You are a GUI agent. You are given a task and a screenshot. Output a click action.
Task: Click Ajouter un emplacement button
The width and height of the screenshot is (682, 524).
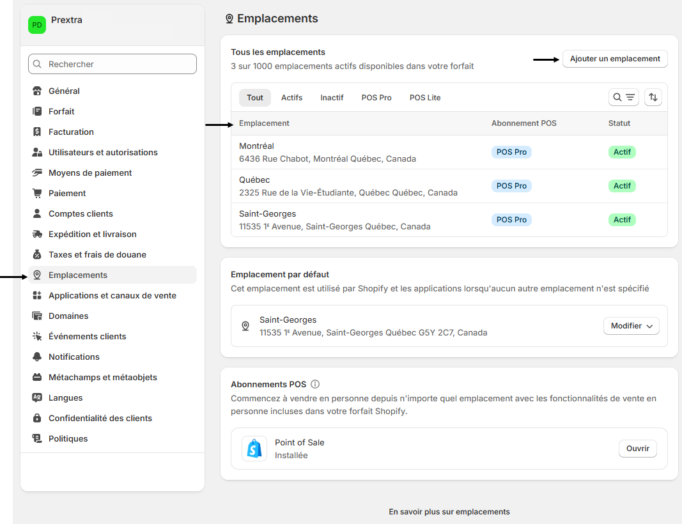[615, 59]
